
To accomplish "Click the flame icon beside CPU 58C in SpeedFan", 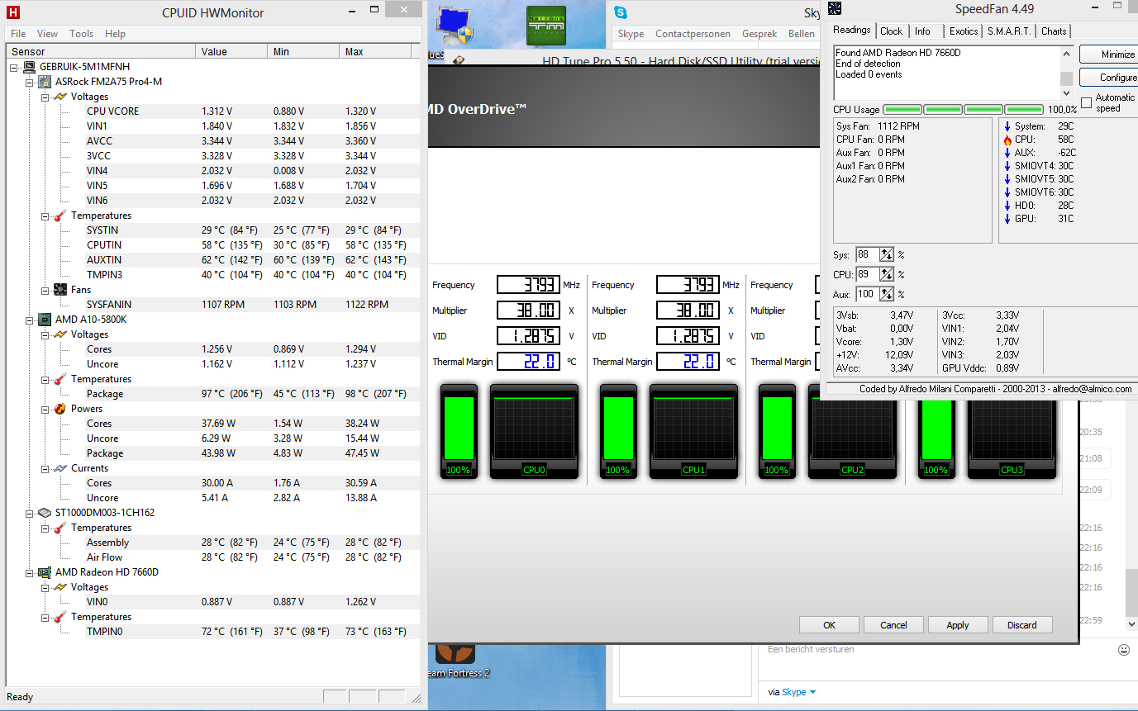I will pyautogui.click(x=1007, y=140).
